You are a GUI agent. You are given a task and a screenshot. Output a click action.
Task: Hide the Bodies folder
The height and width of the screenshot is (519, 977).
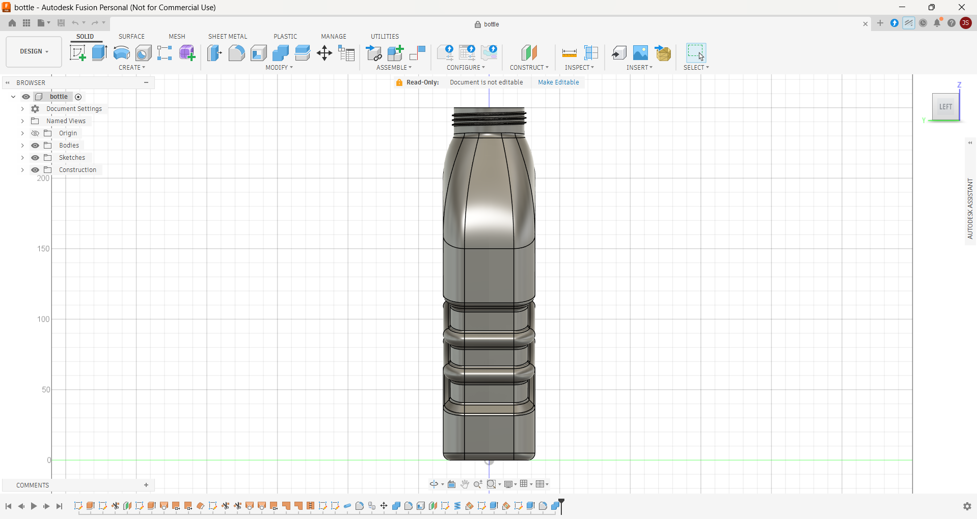[x=35, y=146]
